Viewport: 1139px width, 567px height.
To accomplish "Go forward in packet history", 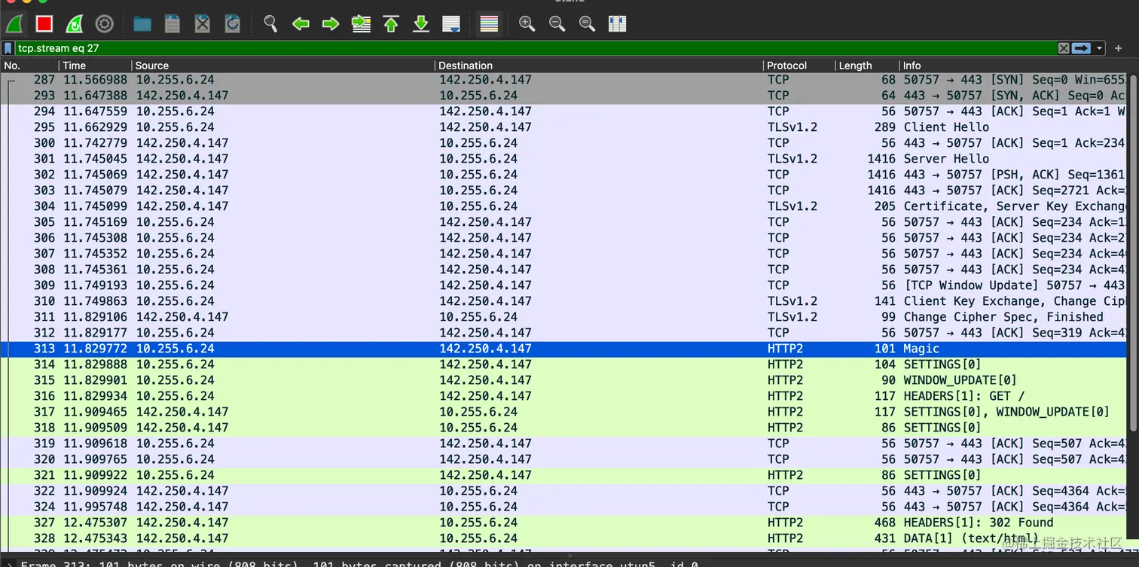I will coord(331,24).
